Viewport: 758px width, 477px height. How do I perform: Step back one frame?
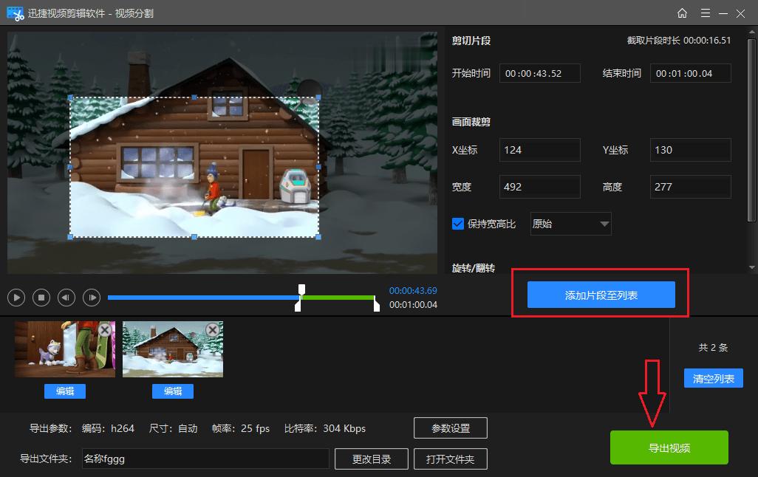66,298
